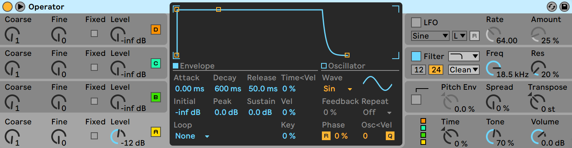Image resolution: width=572 pixels, height=148 pixels.
Task: Toggle Fixed checkbox for oscillator D
Action: coord(94,33)
